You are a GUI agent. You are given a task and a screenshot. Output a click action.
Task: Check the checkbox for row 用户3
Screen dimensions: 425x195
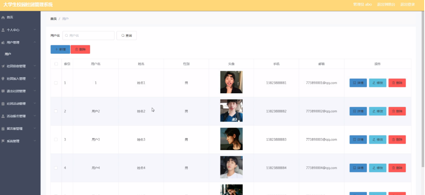56,140
